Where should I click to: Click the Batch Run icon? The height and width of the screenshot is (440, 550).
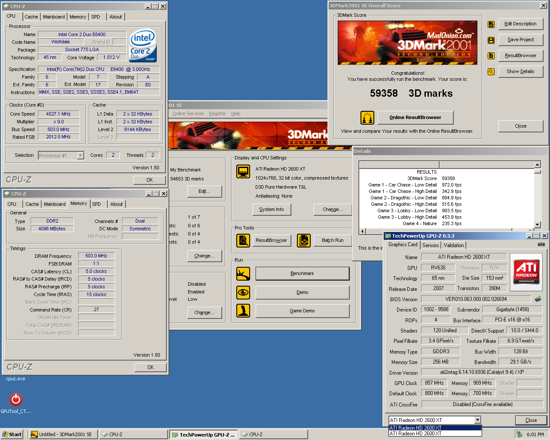[304, 240]
